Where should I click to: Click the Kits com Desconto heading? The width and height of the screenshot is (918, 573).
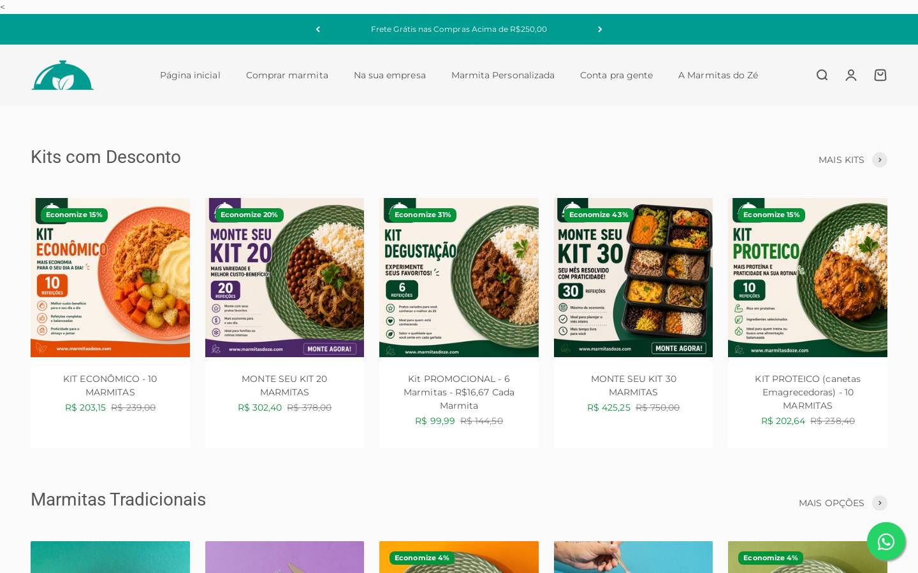[x=106, y=157]
